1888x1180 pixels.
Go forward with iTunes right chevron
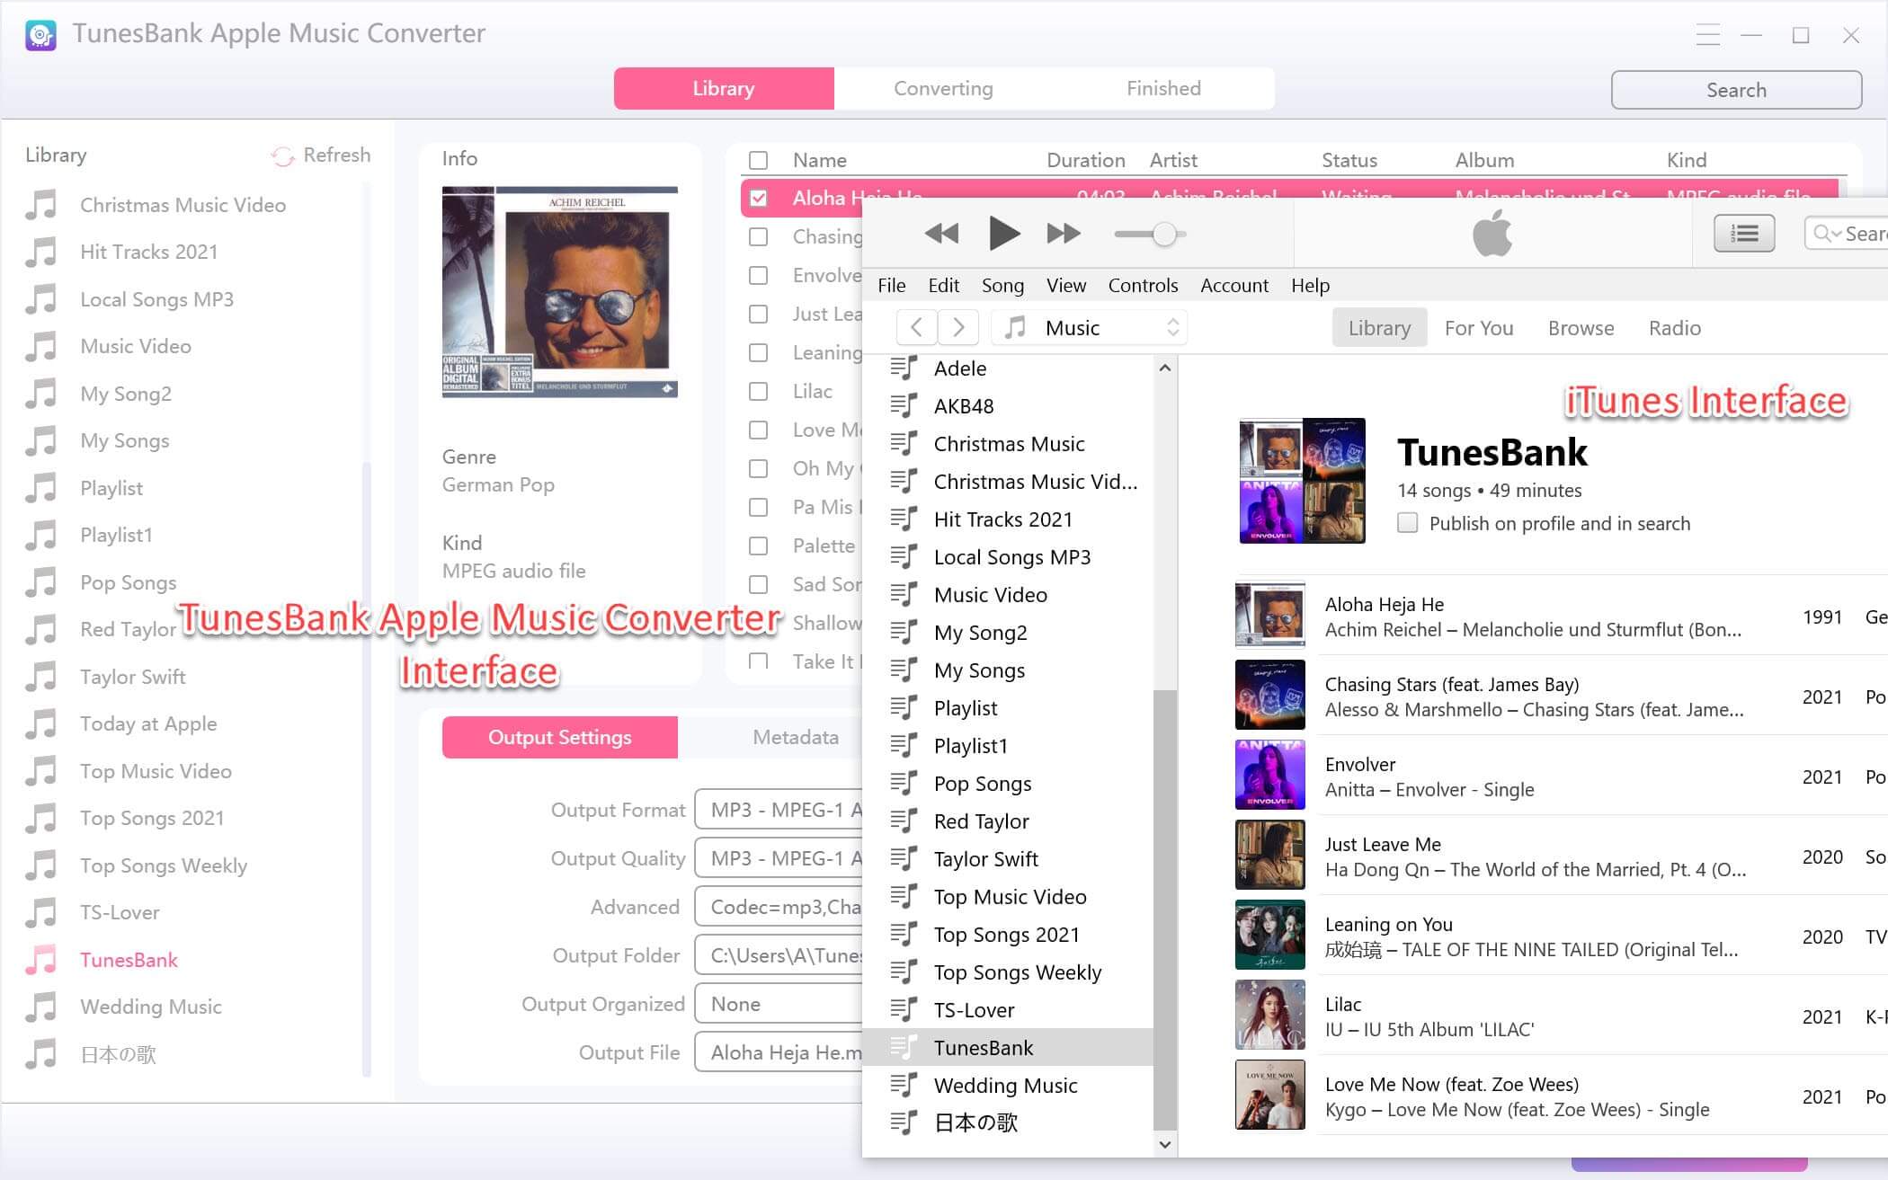coord(958,327)
